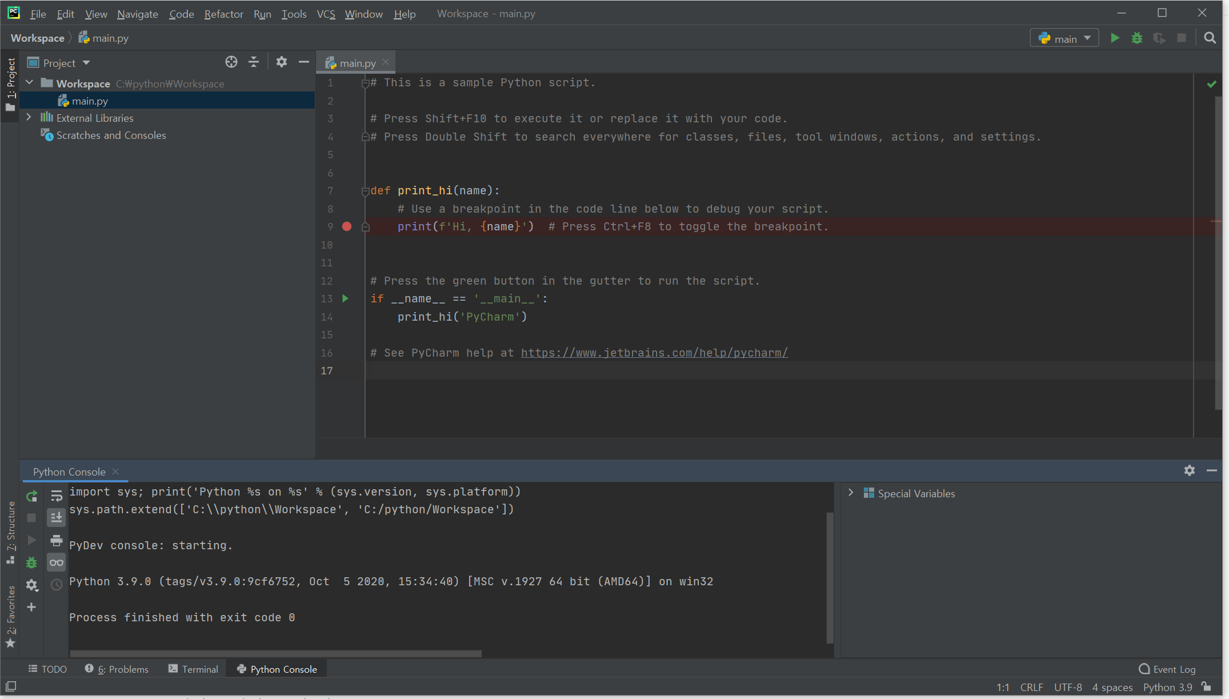The width and height of the screenshot is (1229, 699).
Task: Toggle breakpoint on line 9
Action: pyautogui.click(x=347, y=227)
